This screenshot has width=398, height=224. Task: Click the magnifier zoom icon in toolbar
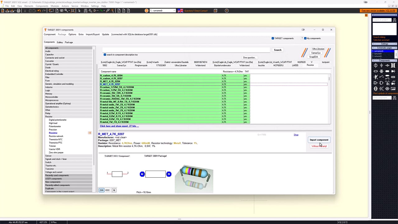click(66, 11)
